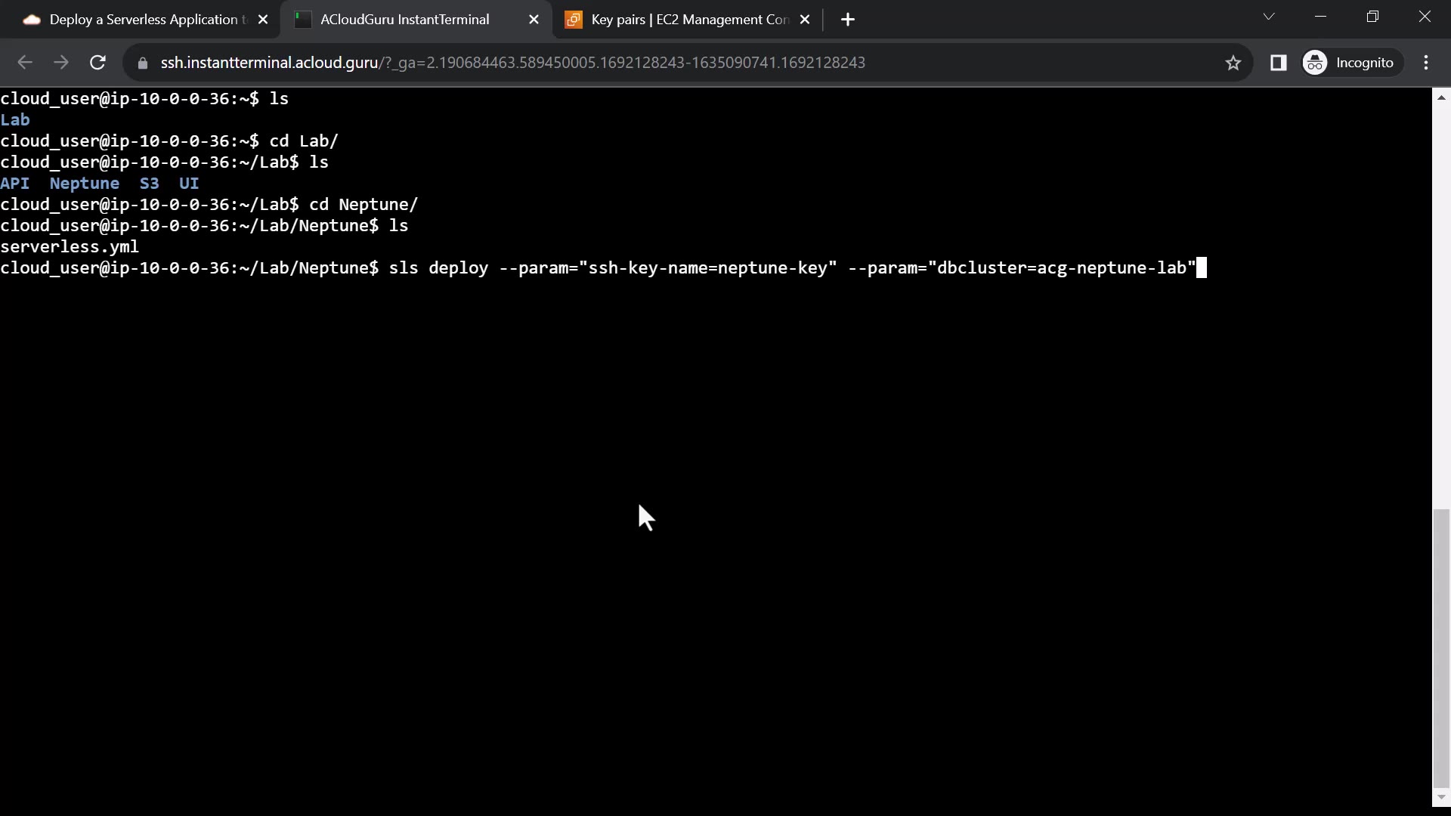
Task: Close the ACloudGuru InstantTerminal tab
Action: click(534, 20)
